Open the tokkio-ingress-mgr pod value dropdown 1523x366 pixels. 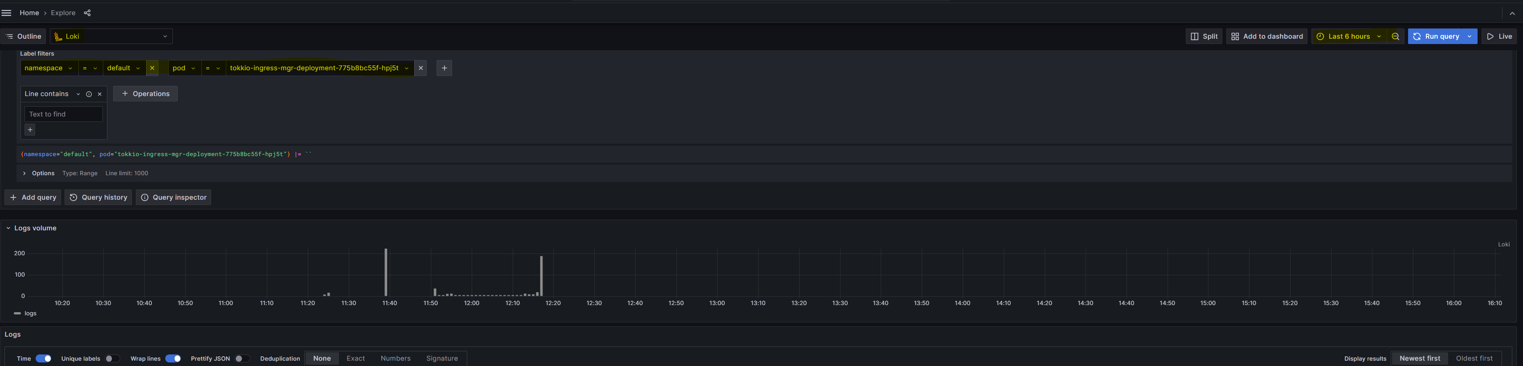[x=319, y=68]
